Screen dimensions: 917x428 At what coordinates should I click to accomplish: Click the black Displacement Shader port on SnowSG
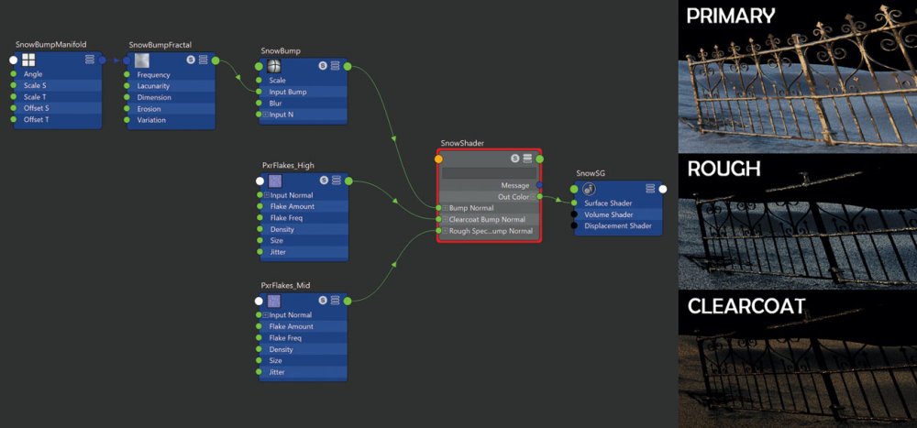574,225
